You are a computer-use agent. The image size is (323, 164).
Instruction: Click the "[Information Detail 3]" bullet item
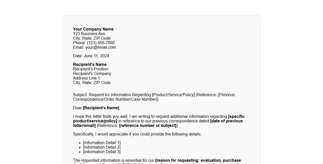coord(102,152)
